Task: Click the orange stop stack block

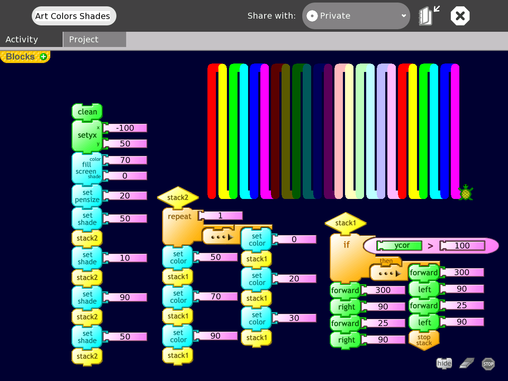Action: pos(424,340)
